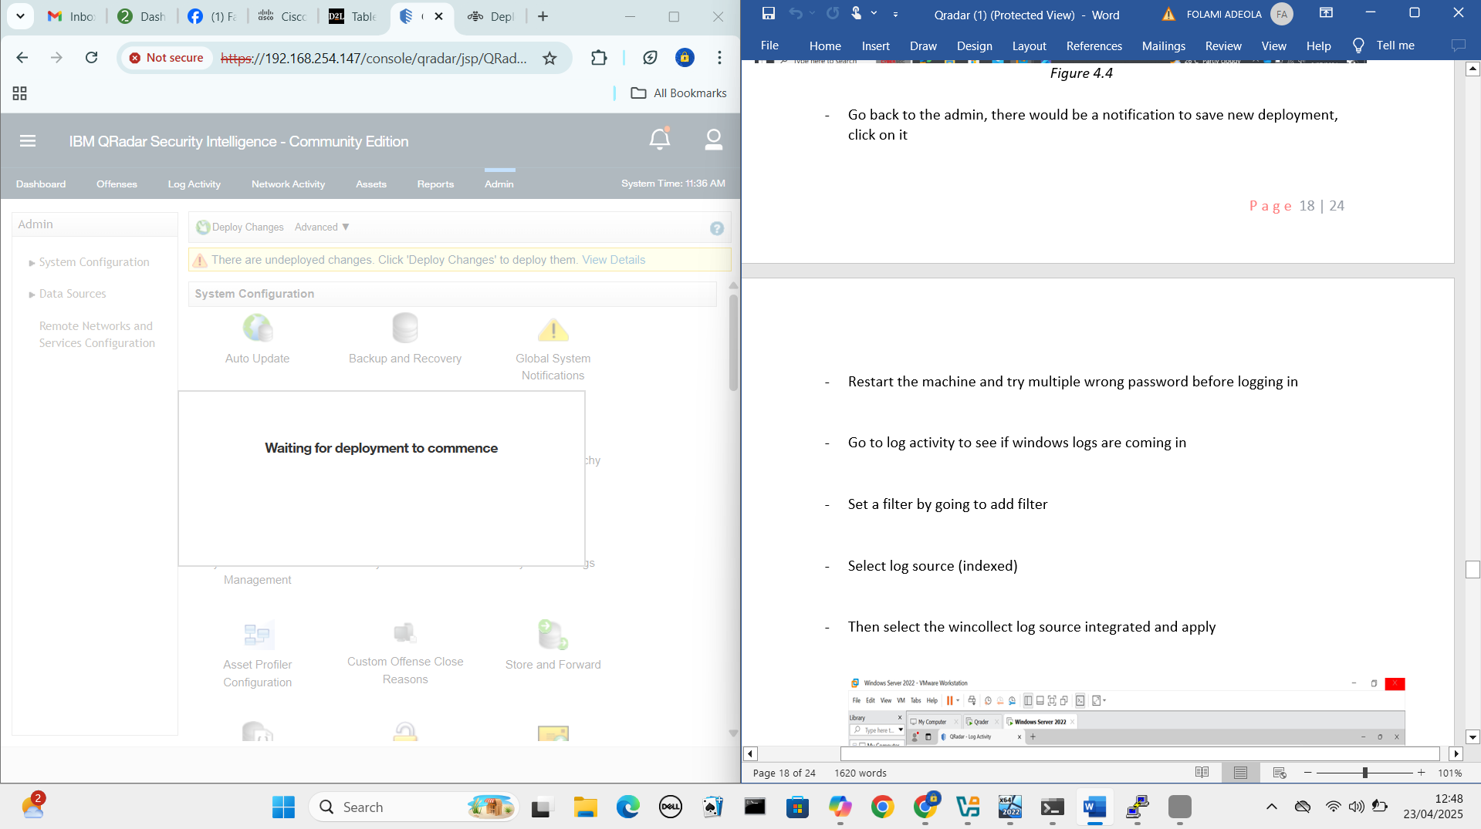Open the Advanced dropdown in Admin toolbar

tap(322, 227)
